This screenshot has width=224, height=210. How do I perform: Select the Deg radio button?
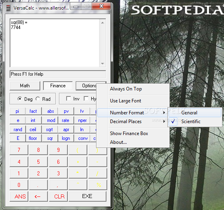coord(20,99)
